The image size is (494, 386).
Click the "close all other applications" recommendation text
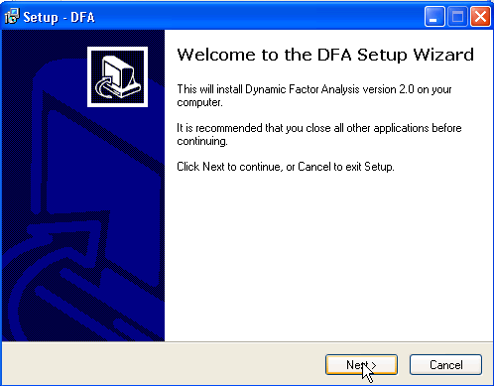pos(319,134)
